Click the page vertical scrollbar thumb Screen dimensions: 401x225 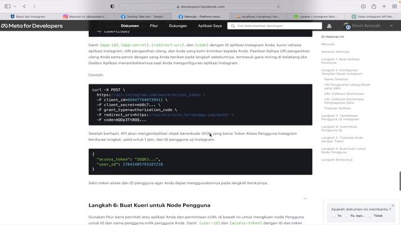400,181
